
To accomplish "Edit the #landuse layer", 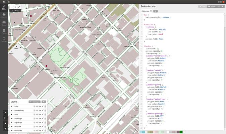I will [43, 127].
